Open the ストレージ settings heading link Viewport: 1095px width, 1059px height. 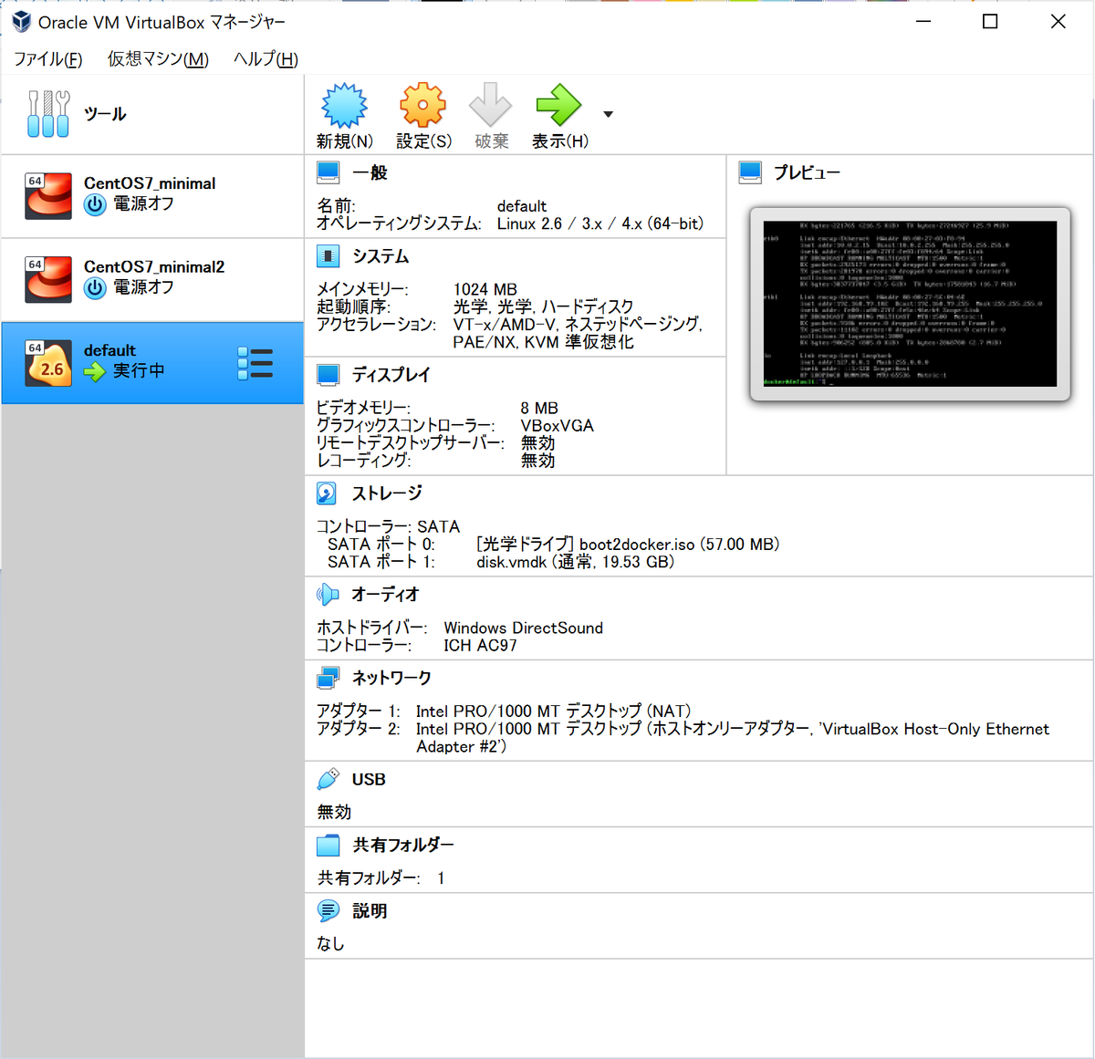pyautogui.click(x=387, y=493)
